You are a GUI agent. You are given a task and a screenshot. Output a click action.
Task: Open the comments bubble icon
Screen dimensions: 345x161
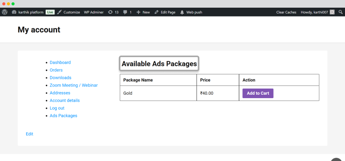(x=125, y=12)
